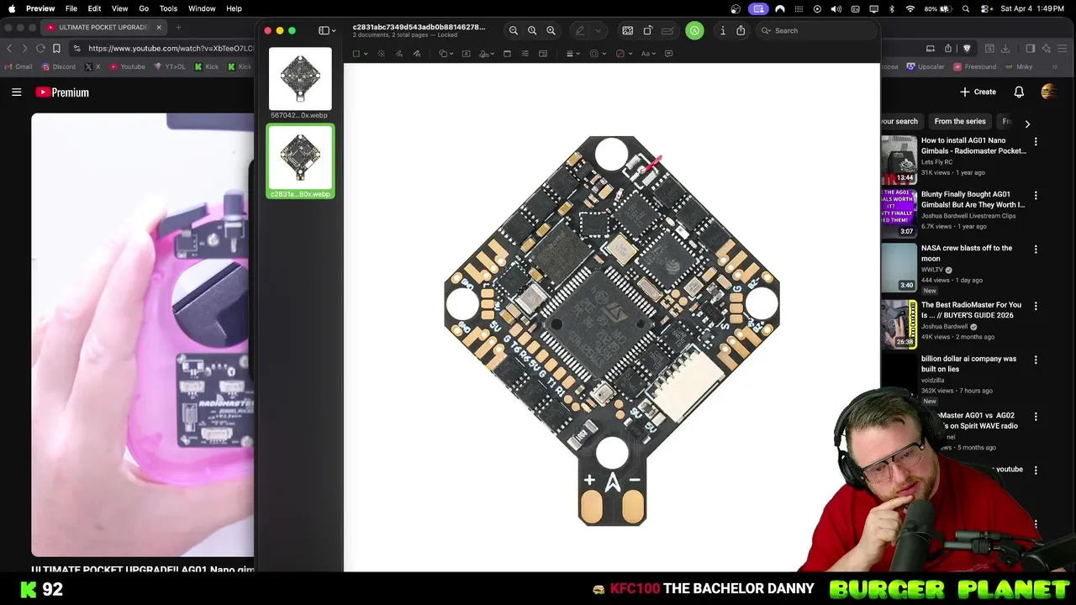Open NASA crew blasts off video
The image size is (1076, 605).
point(967,253)
